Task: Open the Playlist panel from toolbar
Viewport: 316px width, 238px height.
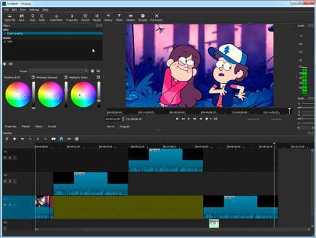Action: pos(97,18)
